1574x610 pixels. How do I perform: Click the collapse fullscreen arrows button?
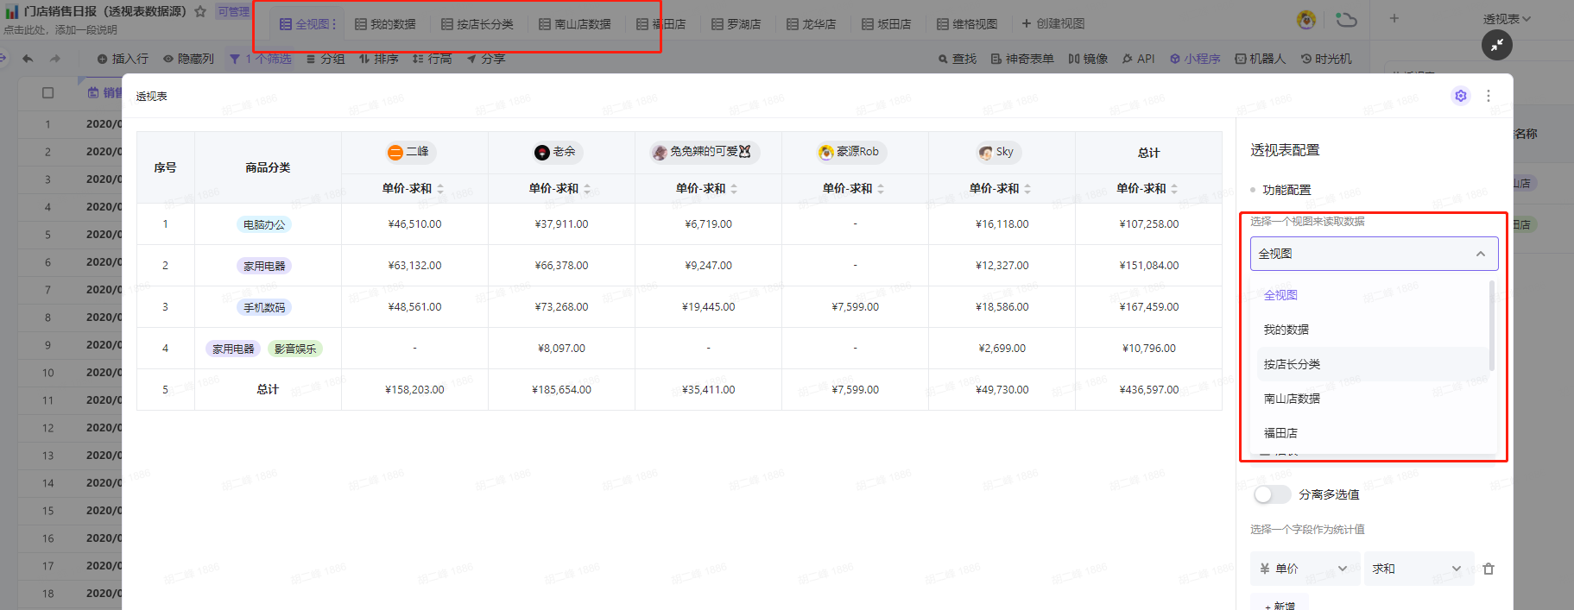coord(1496,44)
